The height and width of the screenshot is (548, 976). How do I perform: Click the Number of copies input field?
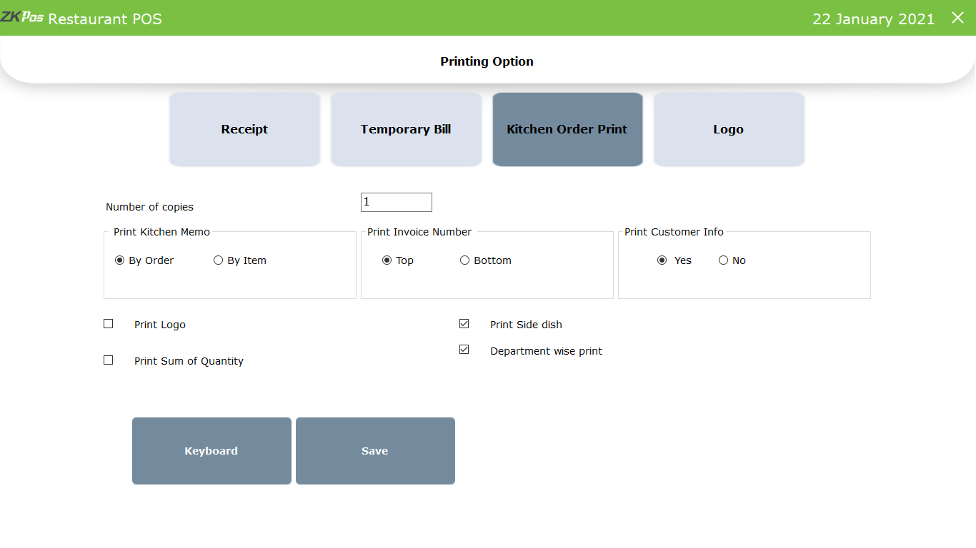[397, 202]
